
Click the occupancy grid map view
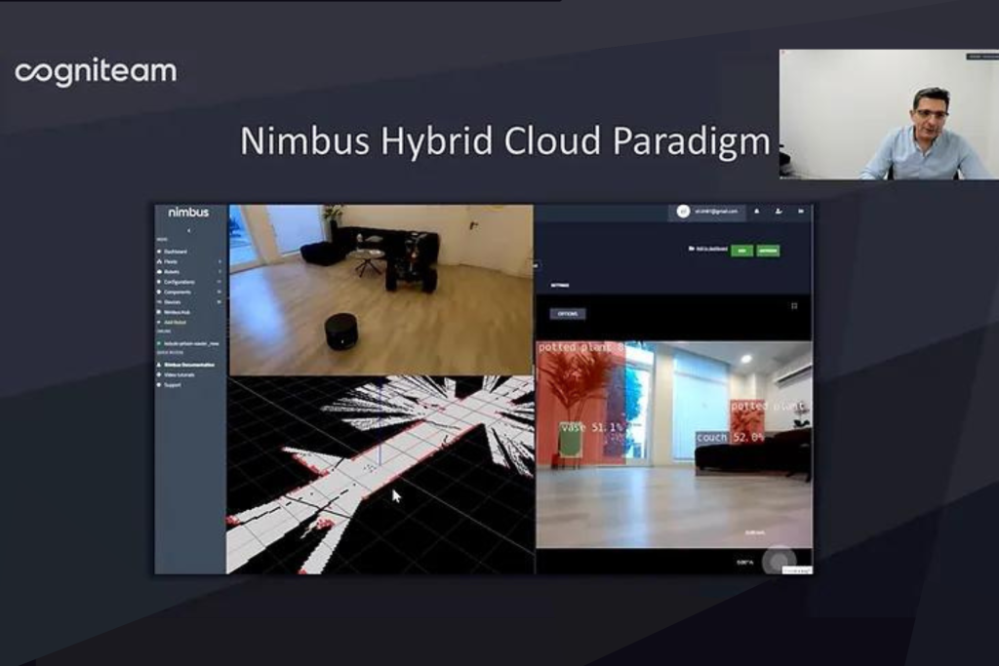[381, 474]
